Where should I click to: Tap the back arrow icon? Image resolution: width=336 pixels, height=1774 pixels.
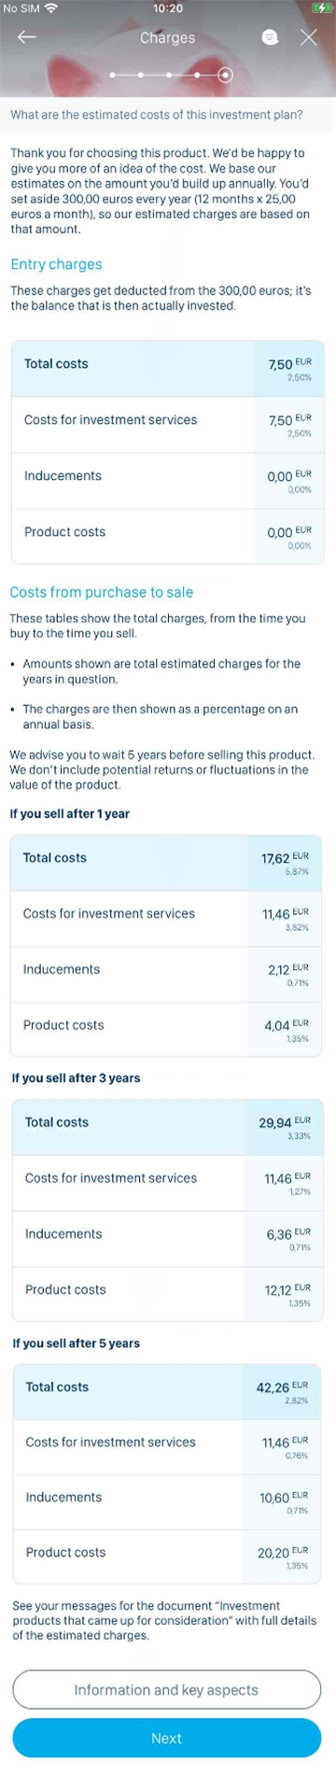pyautogui.click(x=27, y=37)
